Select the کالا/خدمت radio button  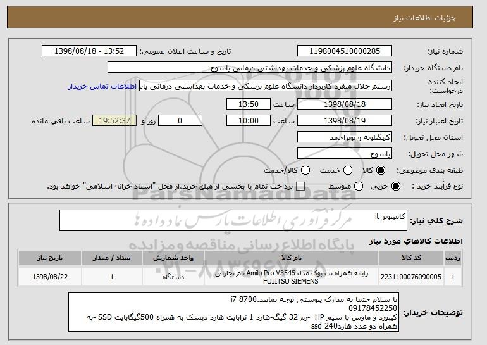(x=305, y=170)
